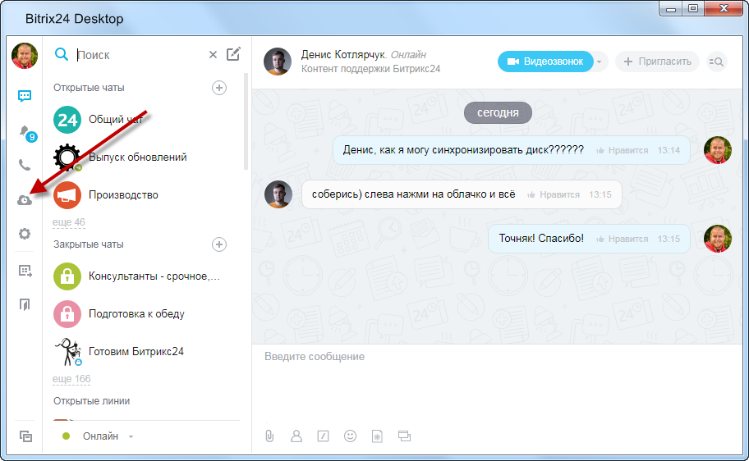Open the Онлайн status dropdown

click(99, 436)
